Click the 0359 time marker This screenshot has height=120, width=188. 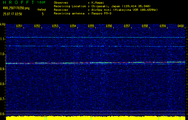point(163,26)
